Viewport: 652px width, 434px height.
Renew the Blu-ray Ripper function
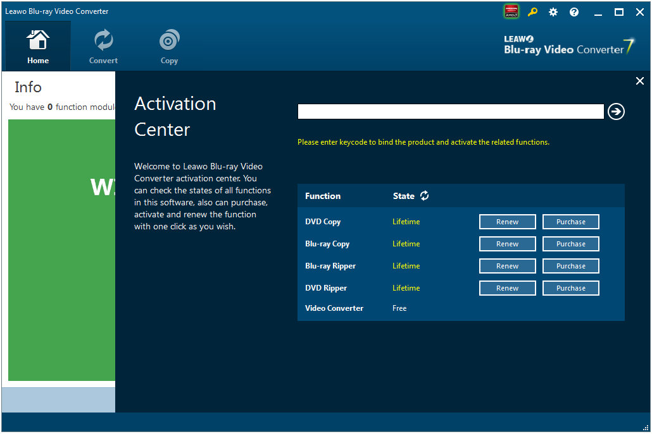[x=507, y=266]
